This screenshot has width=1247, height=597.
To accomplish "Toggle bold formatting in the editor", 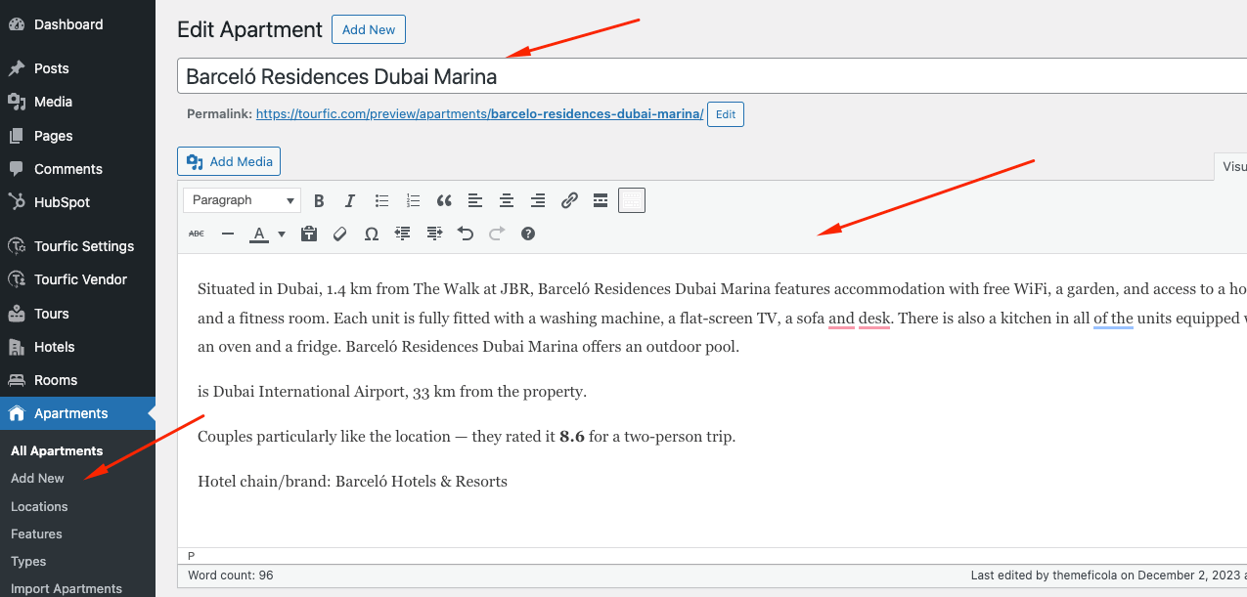I will click(x=319, y=200).
